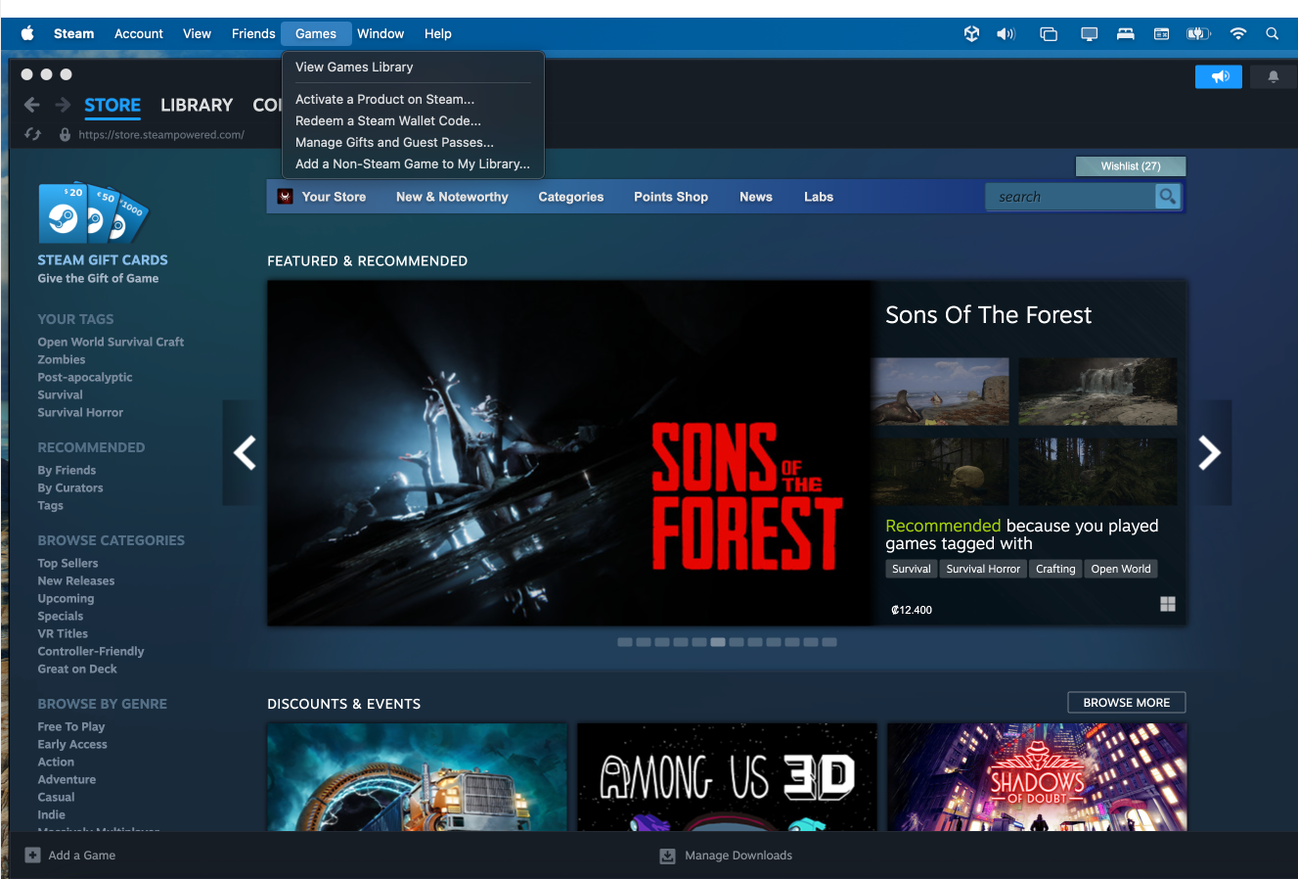Switch to the STORE tab
Image resolution: width=1298 pixels, height=879 pixels.
pos(112,105)
